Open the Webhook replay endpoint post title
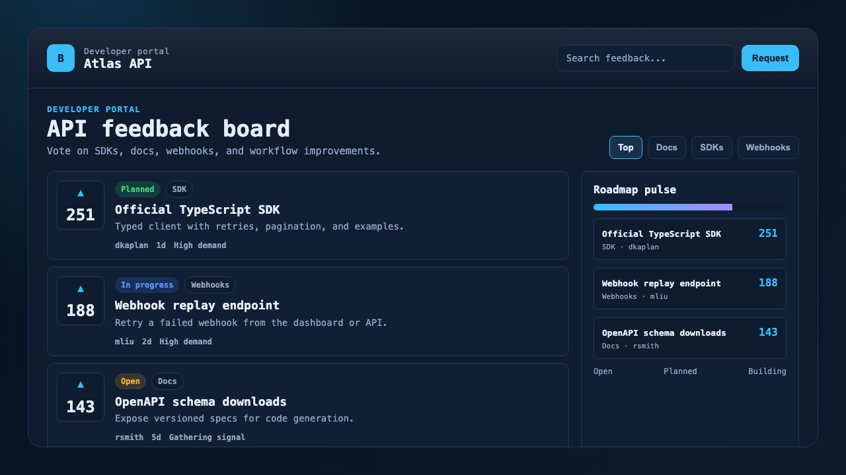This screenshot has width=846, height=475. coord(197,305)
